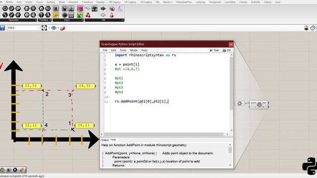Click the disable-preview icon at far toolbar right

(x=313, y=28)
